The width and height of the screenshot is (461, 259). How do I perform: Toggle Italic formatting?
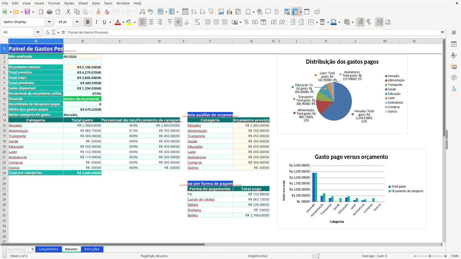96,22
